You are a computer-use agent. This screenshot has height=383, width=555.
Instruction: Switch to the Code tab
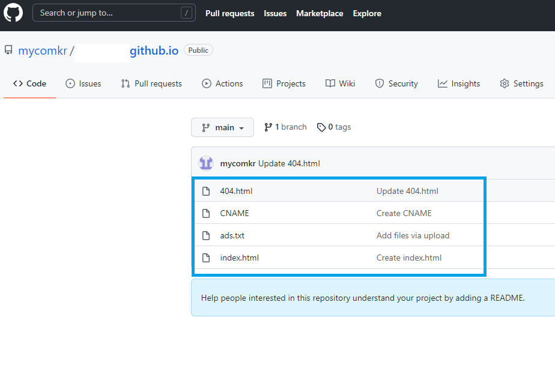pyautogui.click(x=30, y=83)
